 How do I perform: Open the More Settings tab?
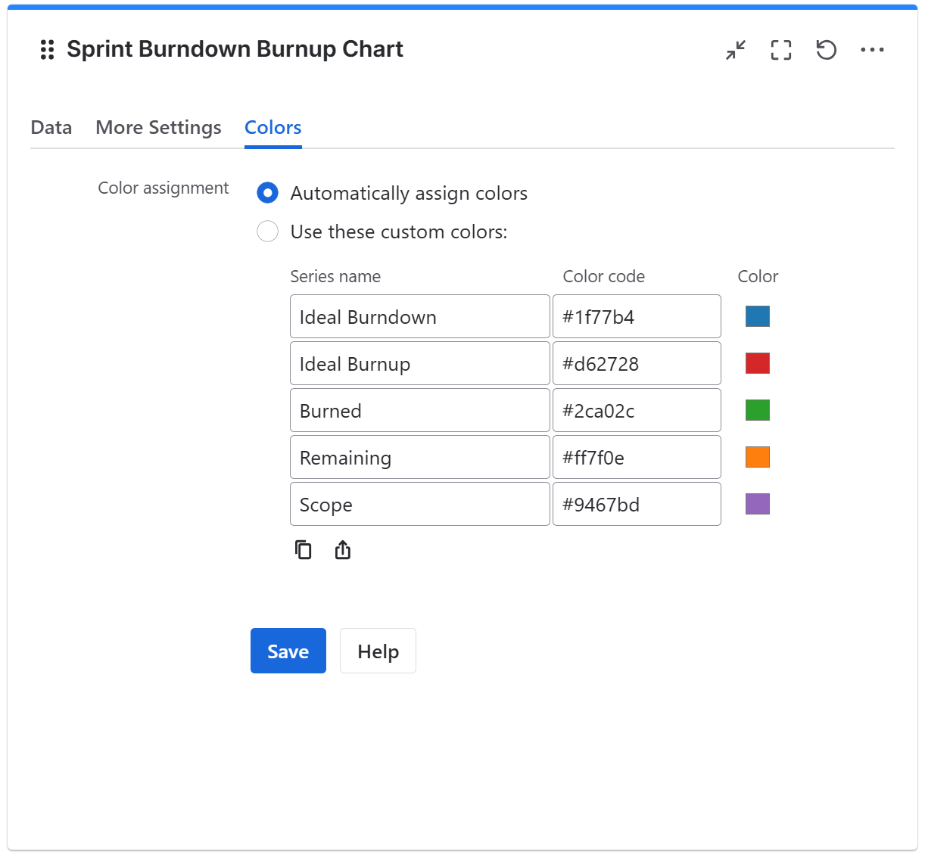click(158, 127)
